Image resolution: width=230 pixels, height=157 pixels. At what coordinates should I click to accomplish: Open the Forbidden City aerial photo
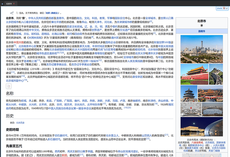pos(210,93)
